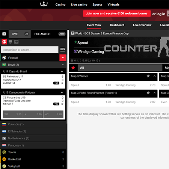169x169 pixels.
Task: Focus the competition or team search field
Action: pyautogui.click(x=30, y=50)
